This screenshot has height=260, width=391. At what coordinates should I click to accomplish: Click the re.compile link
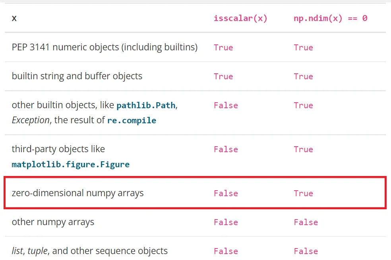pos(132,120)
